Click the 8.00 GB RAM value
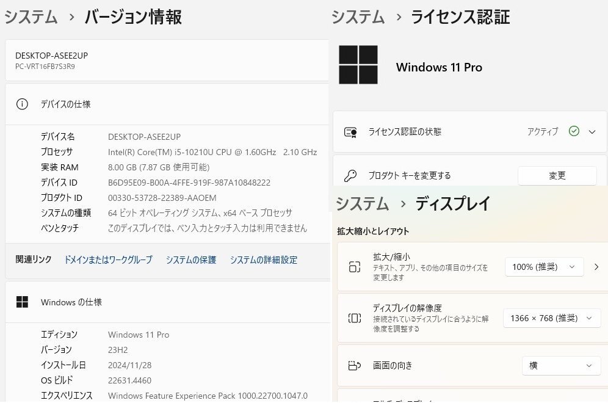 [x=159, y=167]
